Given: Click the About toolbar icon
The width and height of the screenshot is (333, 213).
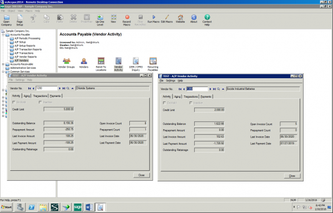Looking at the screenshot, I should click(x=194, y=19).
